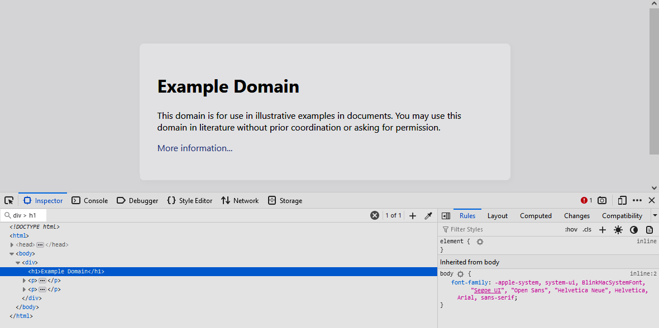Toggle print media simulation
This screenshot has height=328, width=659.
(650, 229)
